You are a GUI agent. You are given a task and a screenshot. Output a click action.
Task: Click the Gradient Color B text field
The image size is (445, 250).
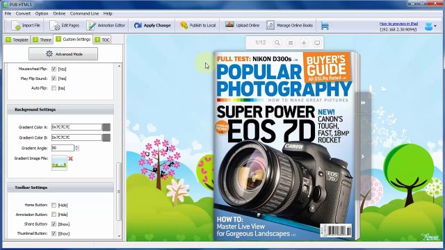[x=76, y=137]
